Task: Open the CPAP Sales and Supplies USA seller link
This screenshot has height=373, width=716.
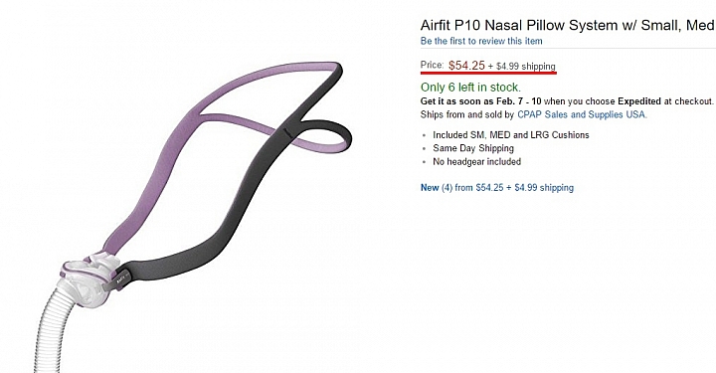Action: point(582,114)
